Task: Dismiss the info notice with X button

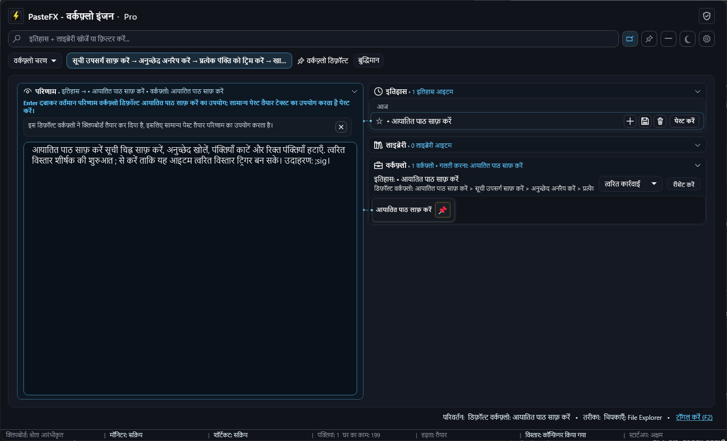Action: click(x=341, y=127)
